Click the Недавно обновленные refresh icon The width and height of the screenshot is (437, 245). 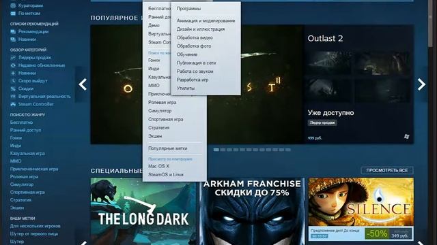point(13,65)
